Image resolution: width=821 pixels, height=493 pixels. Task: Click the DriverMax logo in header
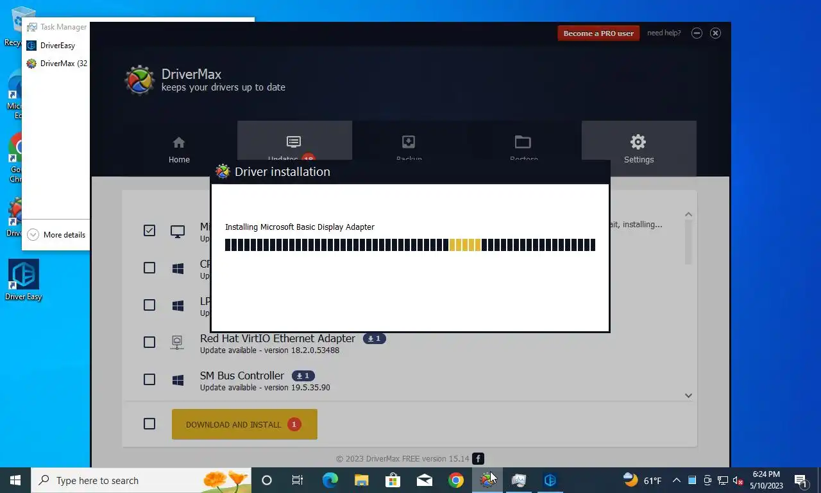pyautogui.click(x=139, y=80)
